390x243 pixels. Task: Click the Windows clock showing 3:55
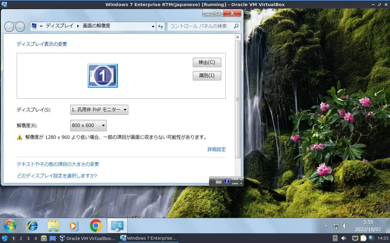368,225
